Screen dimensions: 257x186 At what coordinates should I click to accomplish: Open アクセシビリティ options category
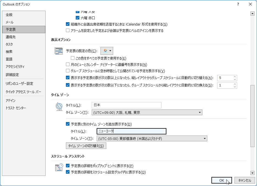click(24, 66)
